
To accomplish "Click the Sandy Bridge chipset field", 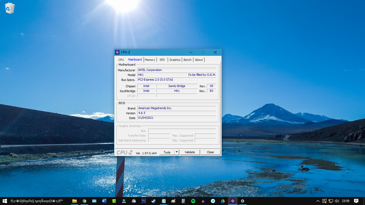I will coord(177,86).
